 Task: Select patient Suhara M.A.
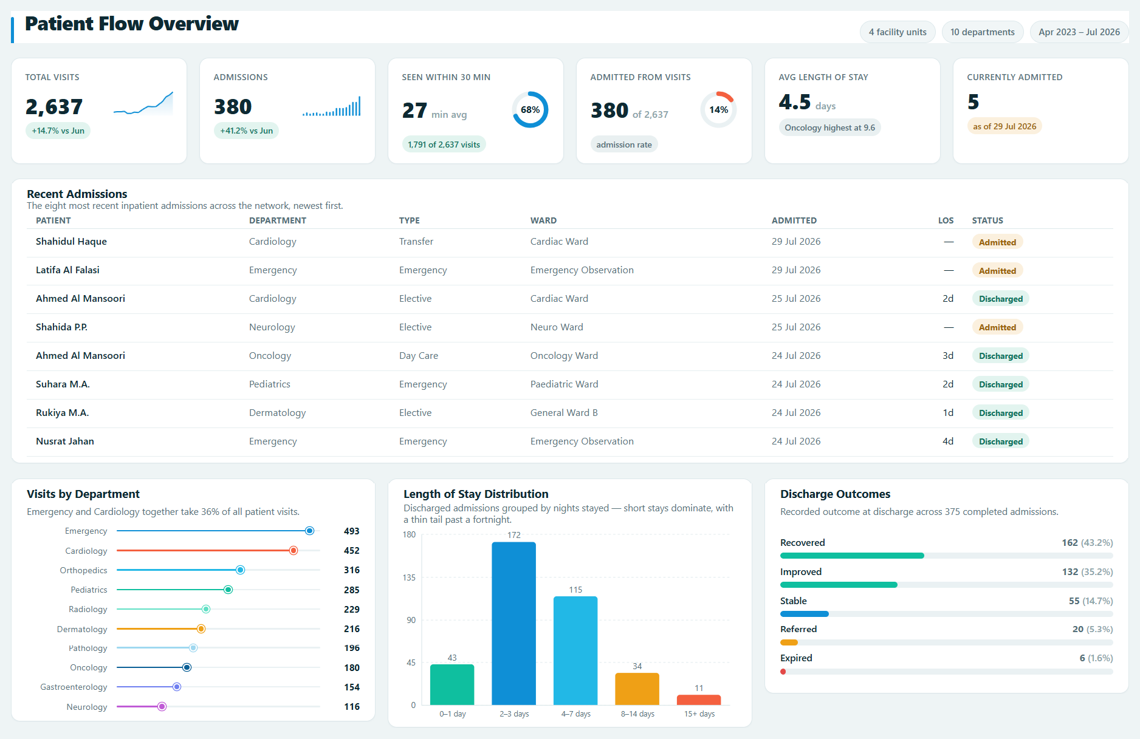tap(63, 384)
